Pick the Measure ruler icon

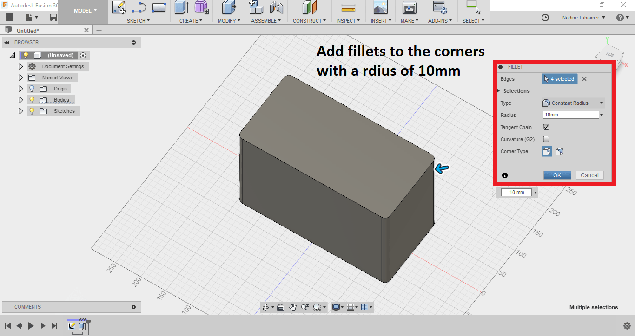click(348, 7)
